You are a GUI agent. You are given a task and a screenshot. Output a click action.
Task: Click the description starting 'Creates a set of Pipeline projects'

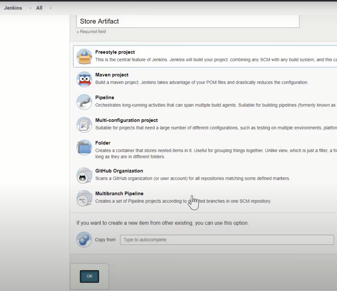point(183,201)
